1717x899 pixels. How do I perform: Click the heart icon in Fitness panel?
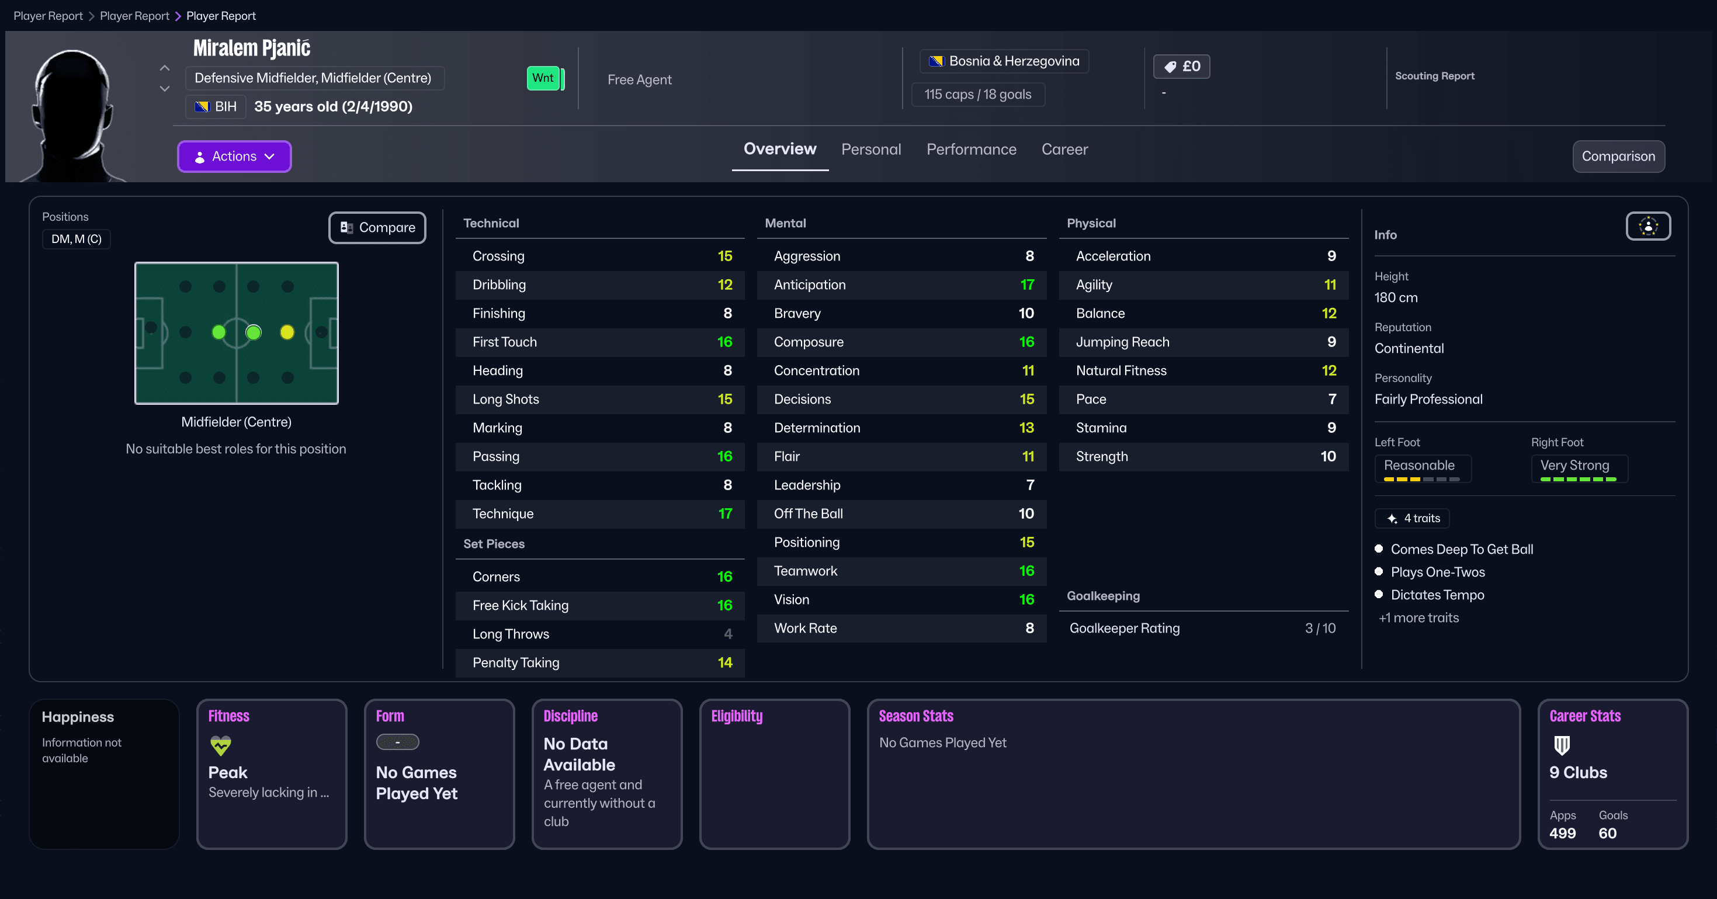pos(220,746)
